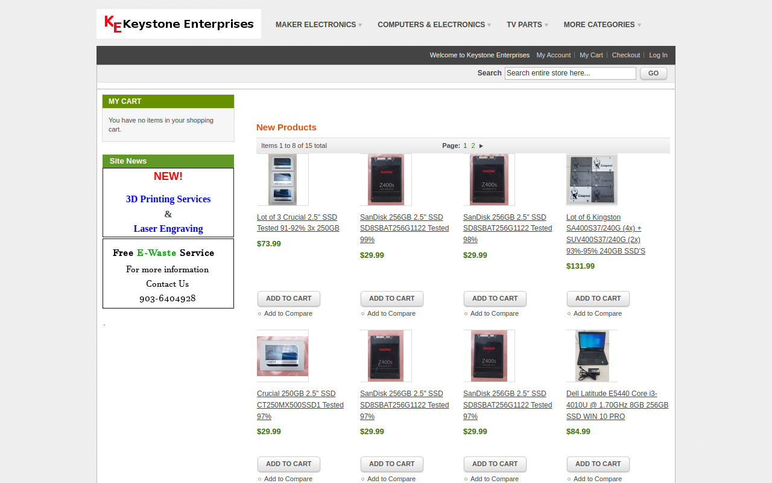The height and width of the screenshot is (483, 772).
Task: Open the TV Parts dropdown
Action: pyautogui.click(x=527, y=25)
